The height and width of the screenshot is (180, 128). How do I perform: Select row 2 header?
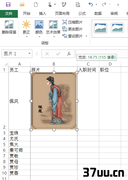4,101
